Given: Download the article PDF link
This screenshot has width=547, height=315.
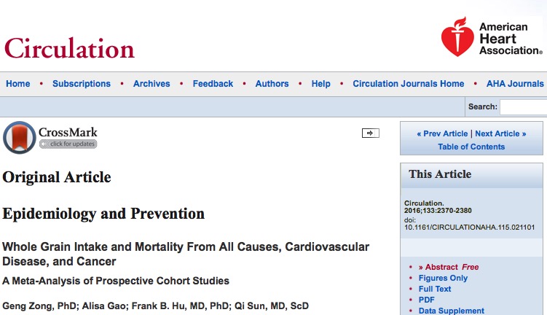Looking at the screenshot, I should tap(427, 300).
